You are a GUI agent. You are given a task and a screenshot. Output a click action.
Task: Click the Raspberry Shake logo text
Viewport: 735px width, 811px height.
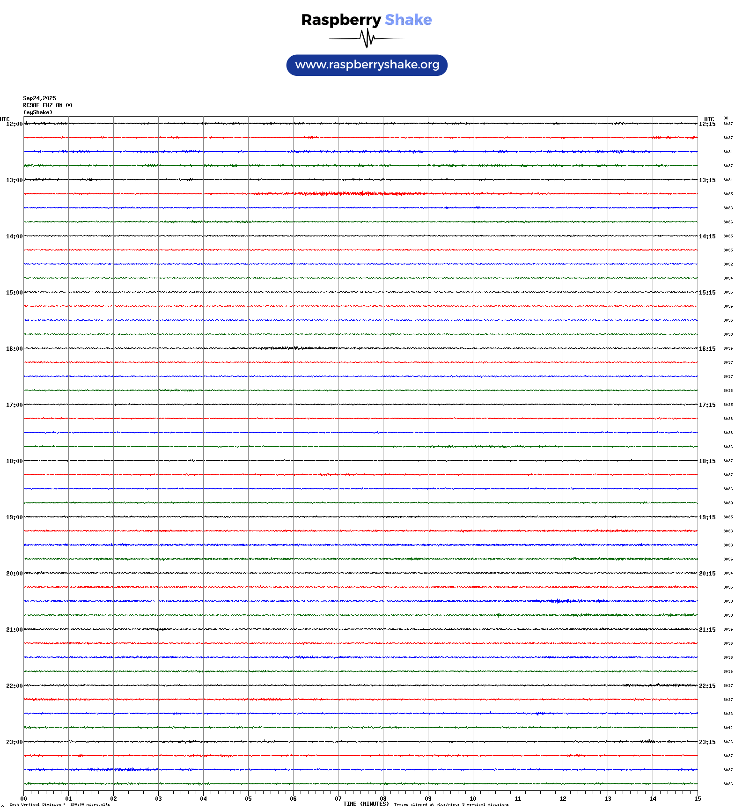click(366, 20)
